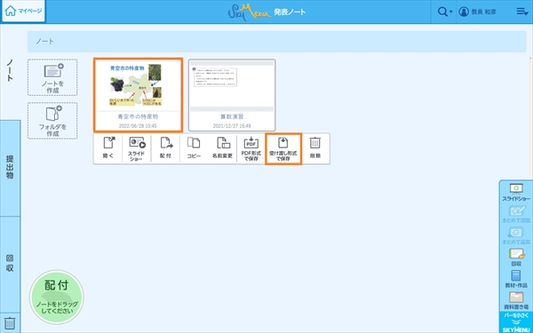Collapse the bar with バーを小さく

tap(515, 318)
